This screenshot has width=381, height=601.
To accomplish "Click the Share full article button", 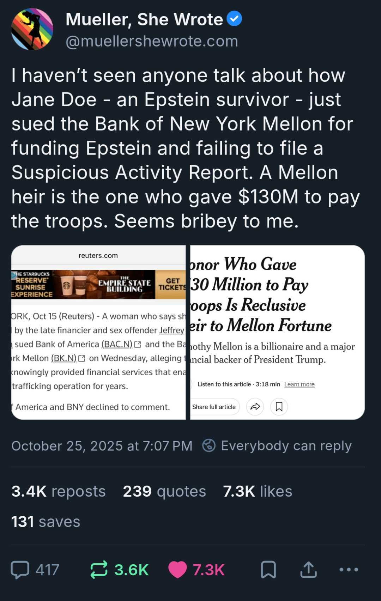I will coord(214,407).
